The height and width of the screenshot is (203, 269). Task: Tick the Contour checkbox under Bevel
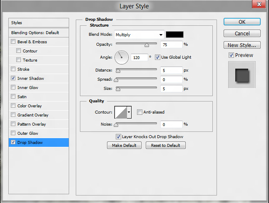[18, 51]
